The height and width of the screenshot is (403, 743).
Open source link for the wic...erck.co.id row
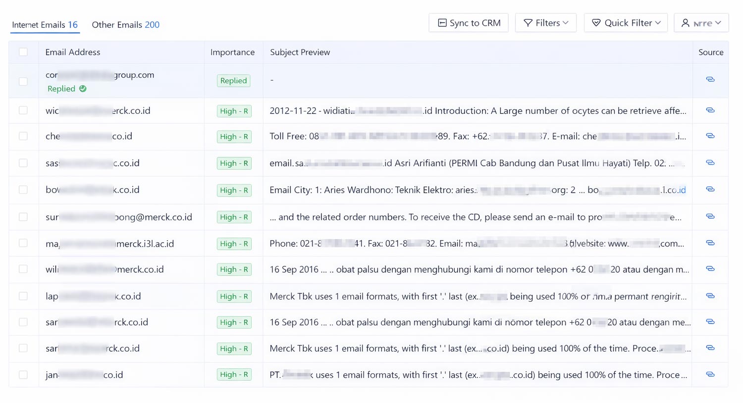710,110
